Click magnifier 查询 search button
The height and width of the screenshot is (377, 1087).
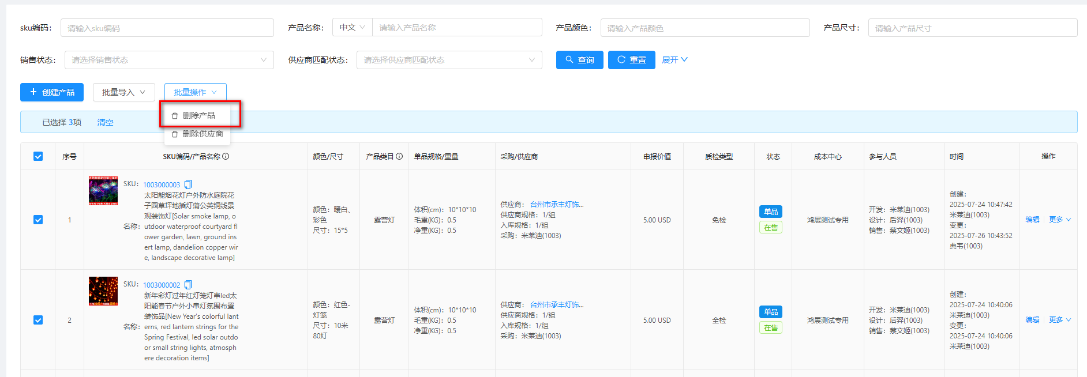[x=579, y=60]
